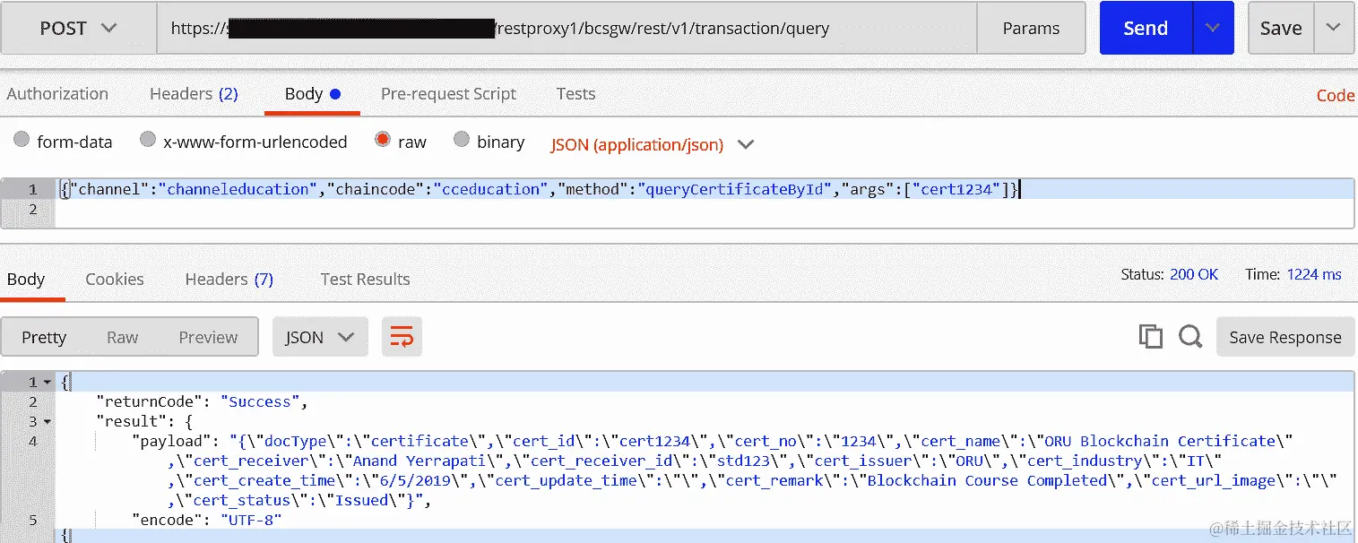Click the 1224 ms response time
1358x543 pixels.
[1314, 274]
